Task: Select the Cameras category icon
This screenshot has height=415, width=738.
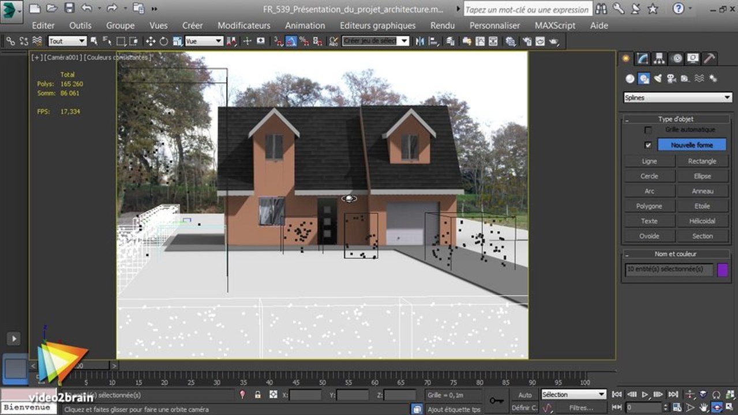Action: pos(672,78)
